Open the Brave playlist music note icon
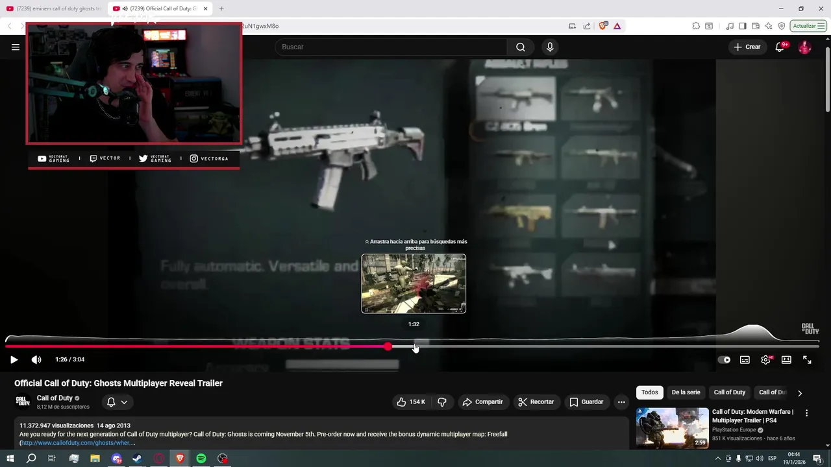The image size is (831, 467). tap(730, 26)
